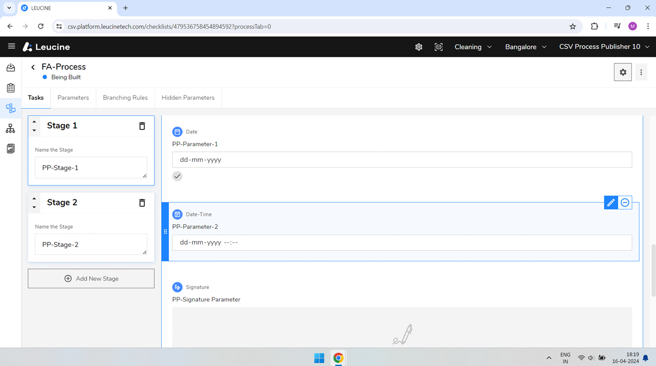Click the process settings gear button
This screenshot has height=366, width=656.
(623, 73)
